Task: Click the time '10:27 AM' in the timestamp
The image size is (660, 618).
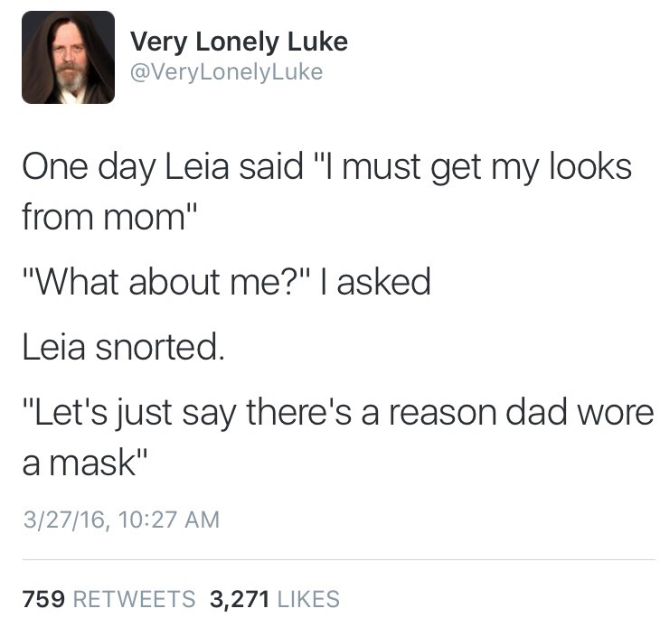Action: click(x=169, y=520)
